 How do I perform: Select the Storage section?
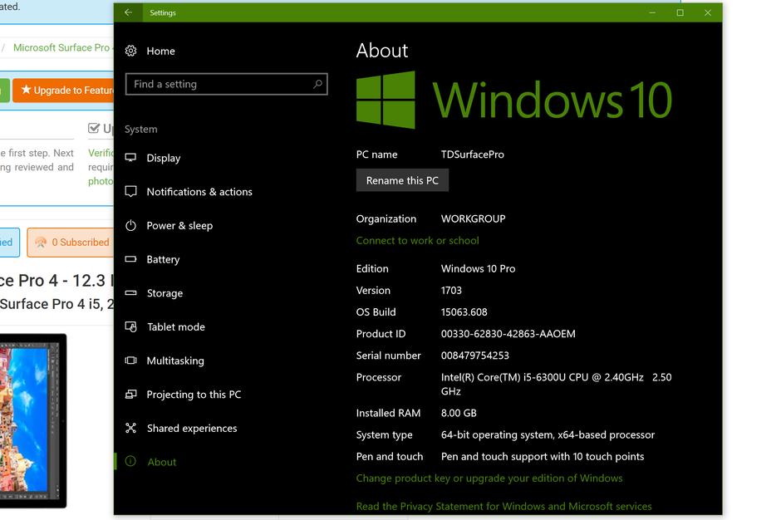pyautogui.click(x=165, y=293)
